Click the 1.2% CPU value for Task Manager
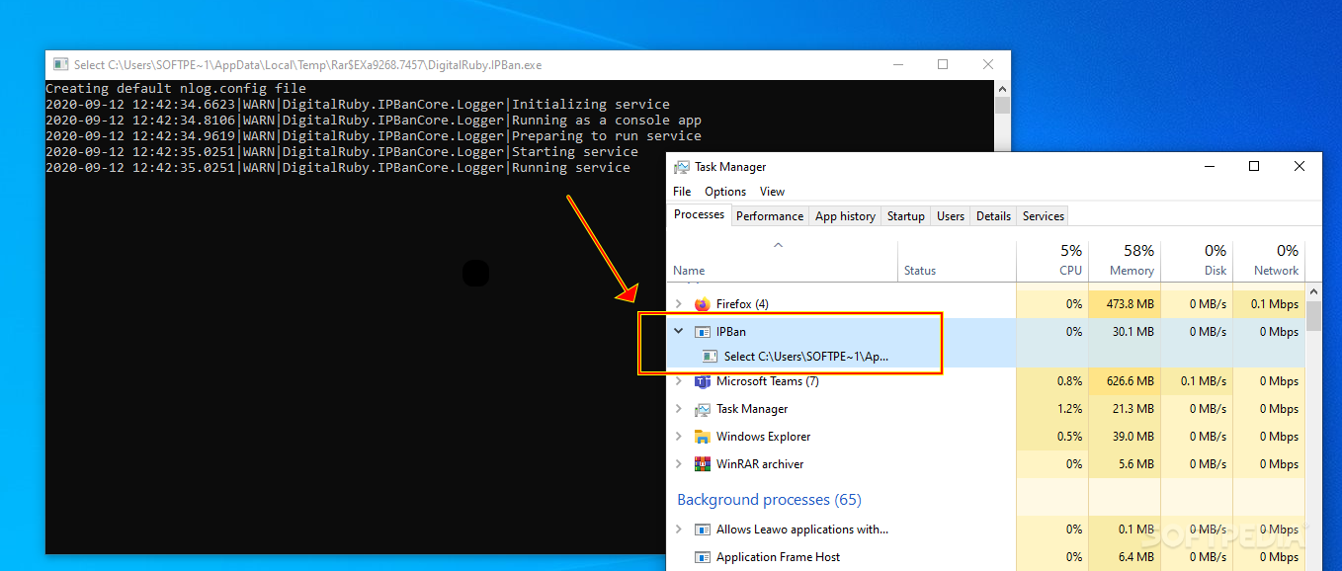This screenshot has width=1342, height=571. [x=1069, y=409]
